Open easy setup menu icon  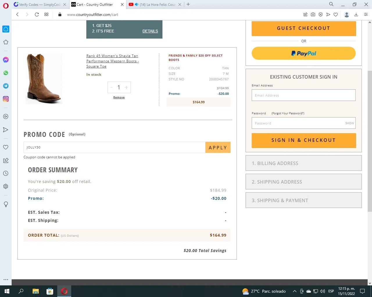click(x=366, y=15)
